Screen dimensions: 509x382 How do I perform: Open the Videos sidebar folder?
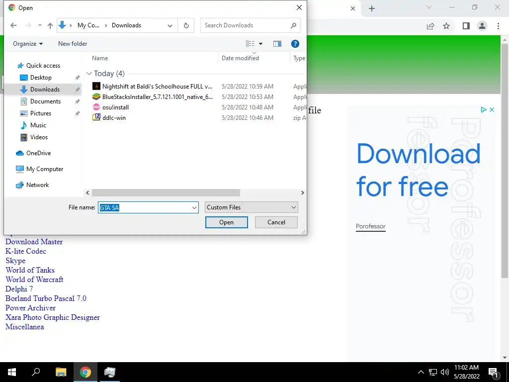click(x=39, y=137)
